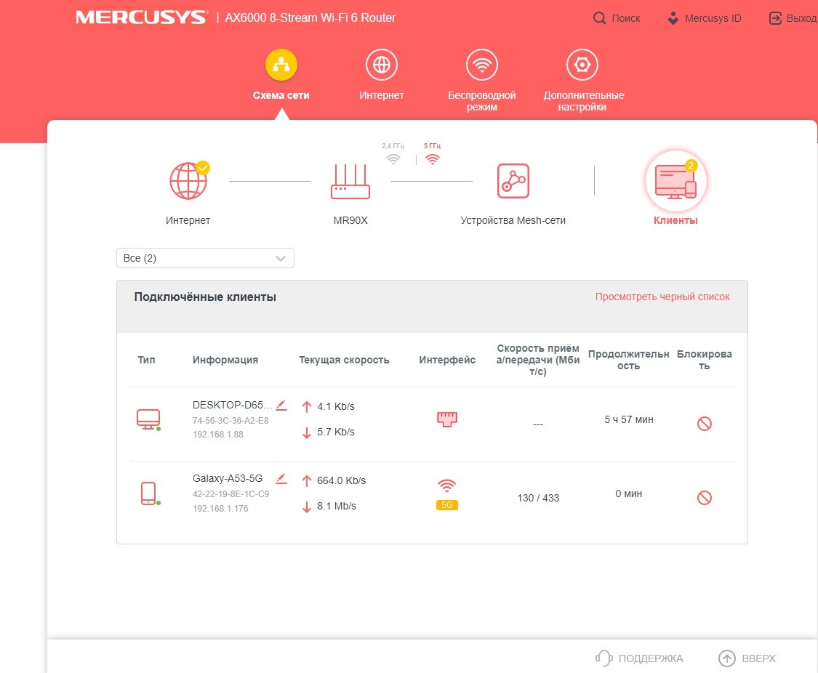This screenshot has height=673, width=818.
Task: Click MAC address 74-56-3C-36-A2-E8
Action: click(x=230, y=420)
